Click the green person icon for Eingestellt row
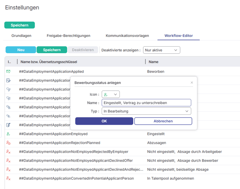Viewport: 240px width, 189px height. click(x=8, y=134)
